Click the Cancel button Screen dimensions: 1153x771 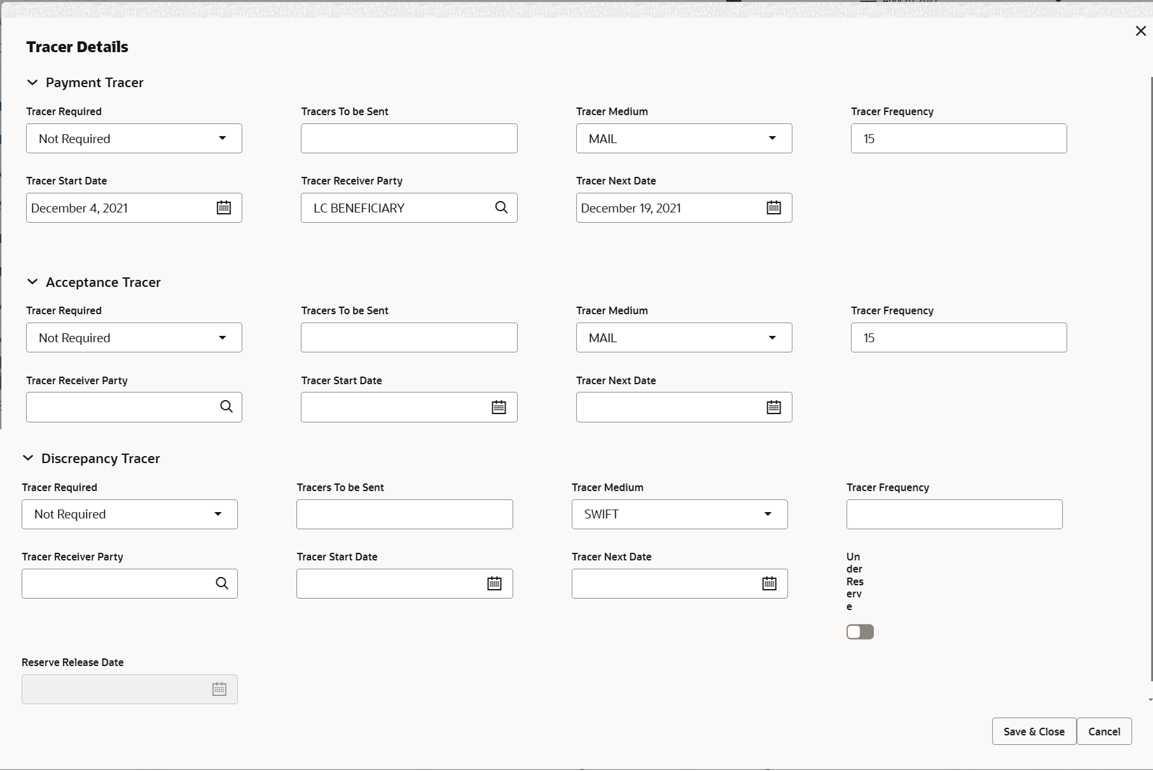pyautogui.click(x=1104, y=732)
